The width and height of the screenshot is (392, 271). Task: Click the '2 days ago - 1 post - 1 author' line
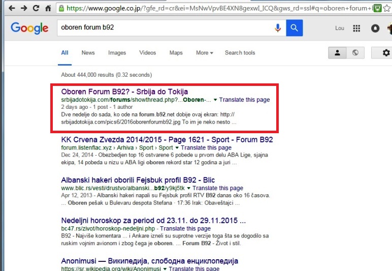tap(97, 107)
